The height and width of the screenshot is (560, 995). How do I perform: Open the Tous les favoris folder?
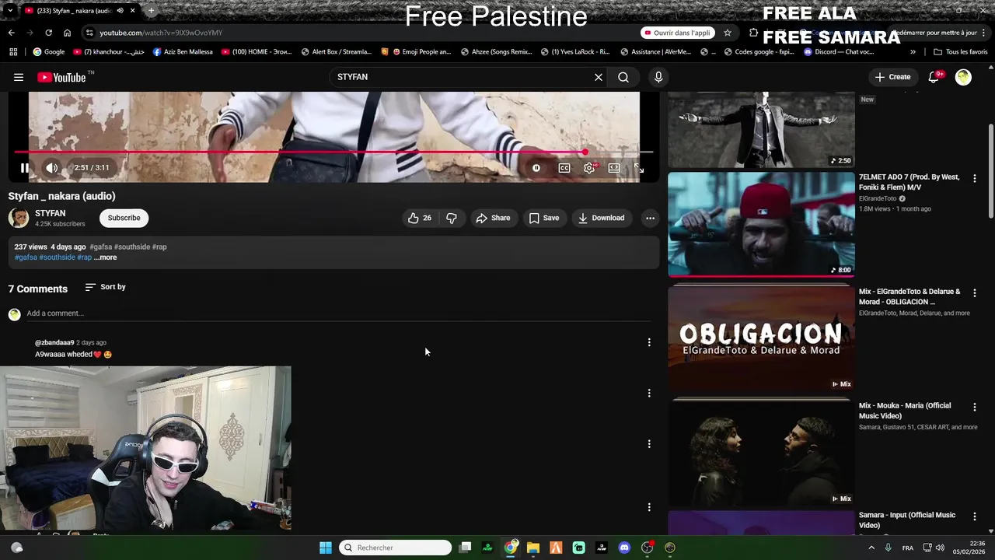pos(961,52)
